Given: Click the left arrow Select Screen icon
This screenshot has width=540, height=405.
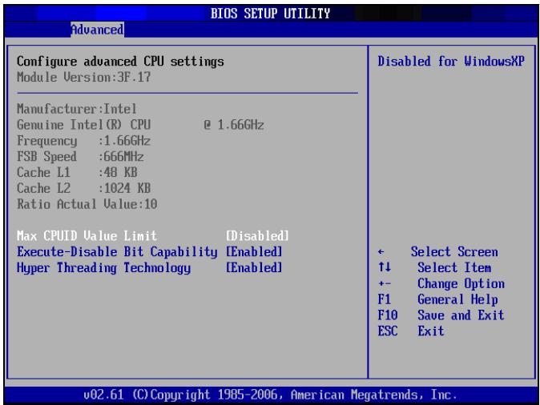Looking at the screenshot, I should pyautogui.click(x=381, y=252).
